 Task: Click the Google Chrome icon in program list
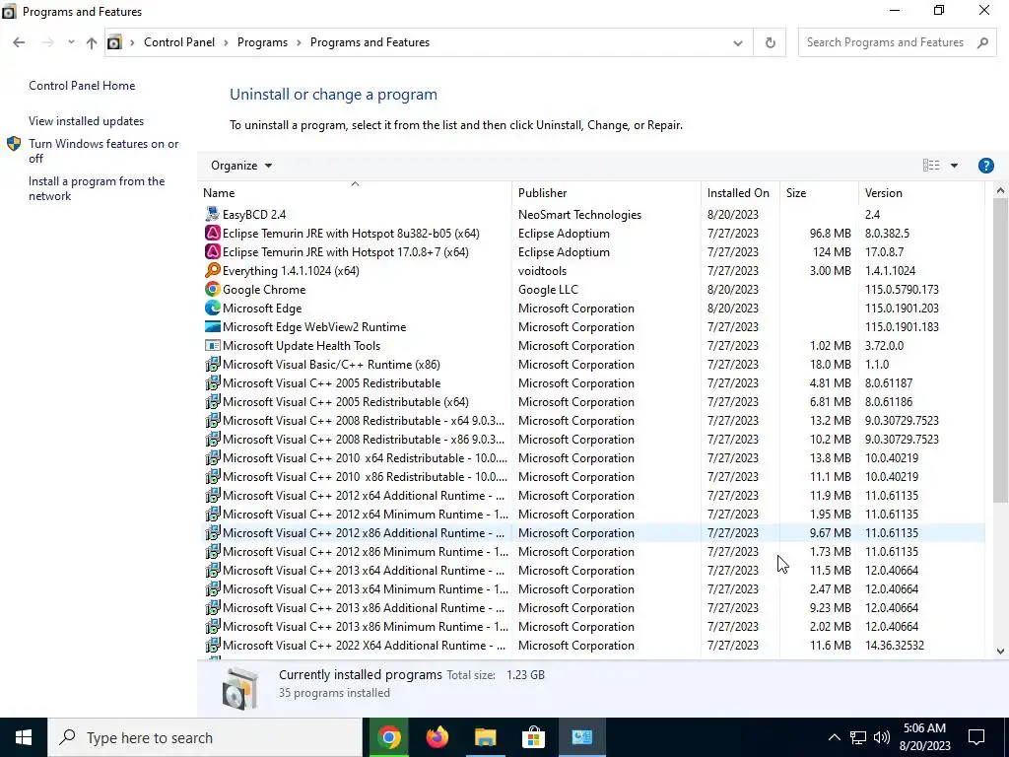tap(213, 289)
